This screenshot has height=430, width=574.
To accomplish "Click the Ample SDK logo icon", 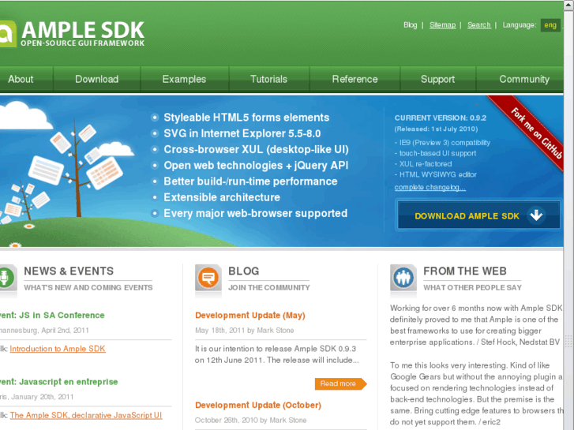I will coord(7,34).
